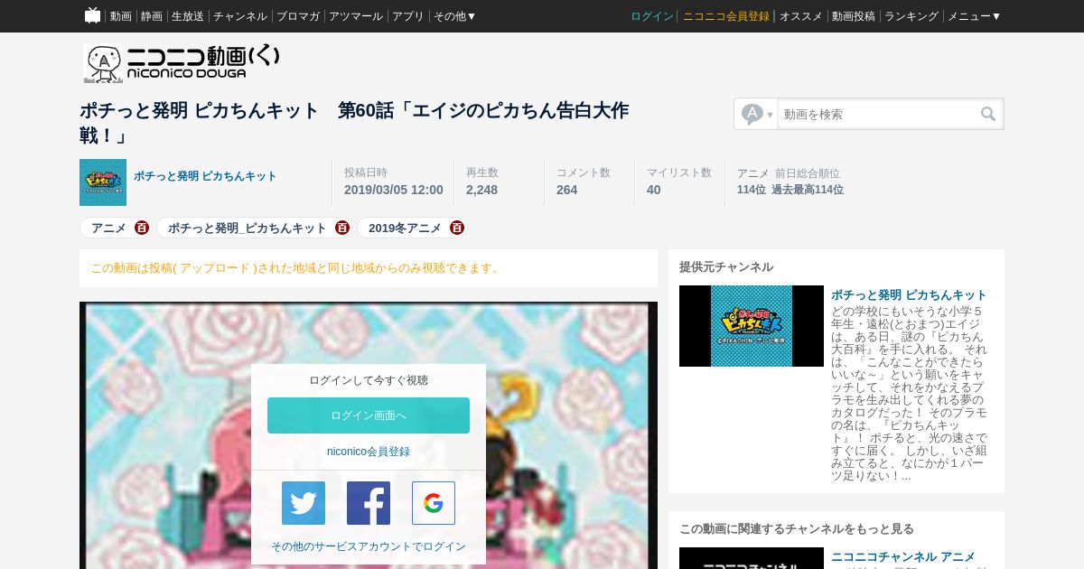
Task: Click the channel avatar beside video info
Action: click(103, 182)
